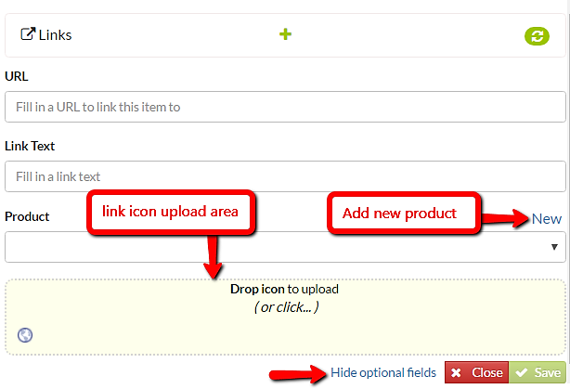Click the URL field label

[17, 76]
